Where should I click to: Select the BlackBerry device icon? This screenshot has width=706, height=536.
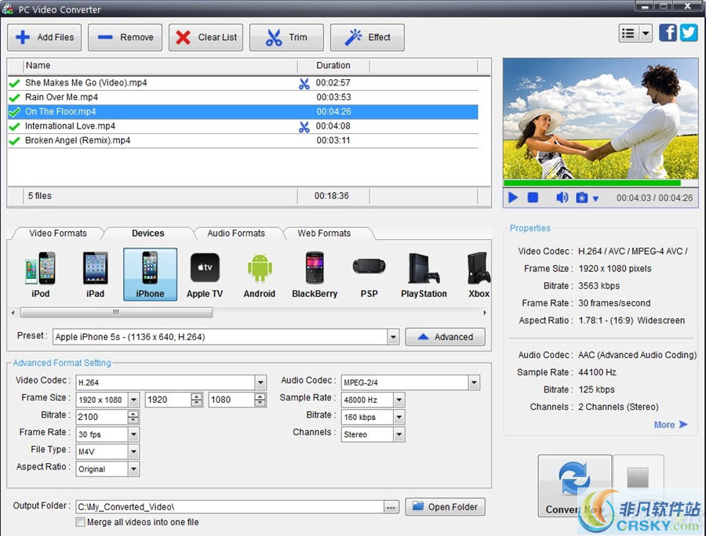[x=315, y=274]
